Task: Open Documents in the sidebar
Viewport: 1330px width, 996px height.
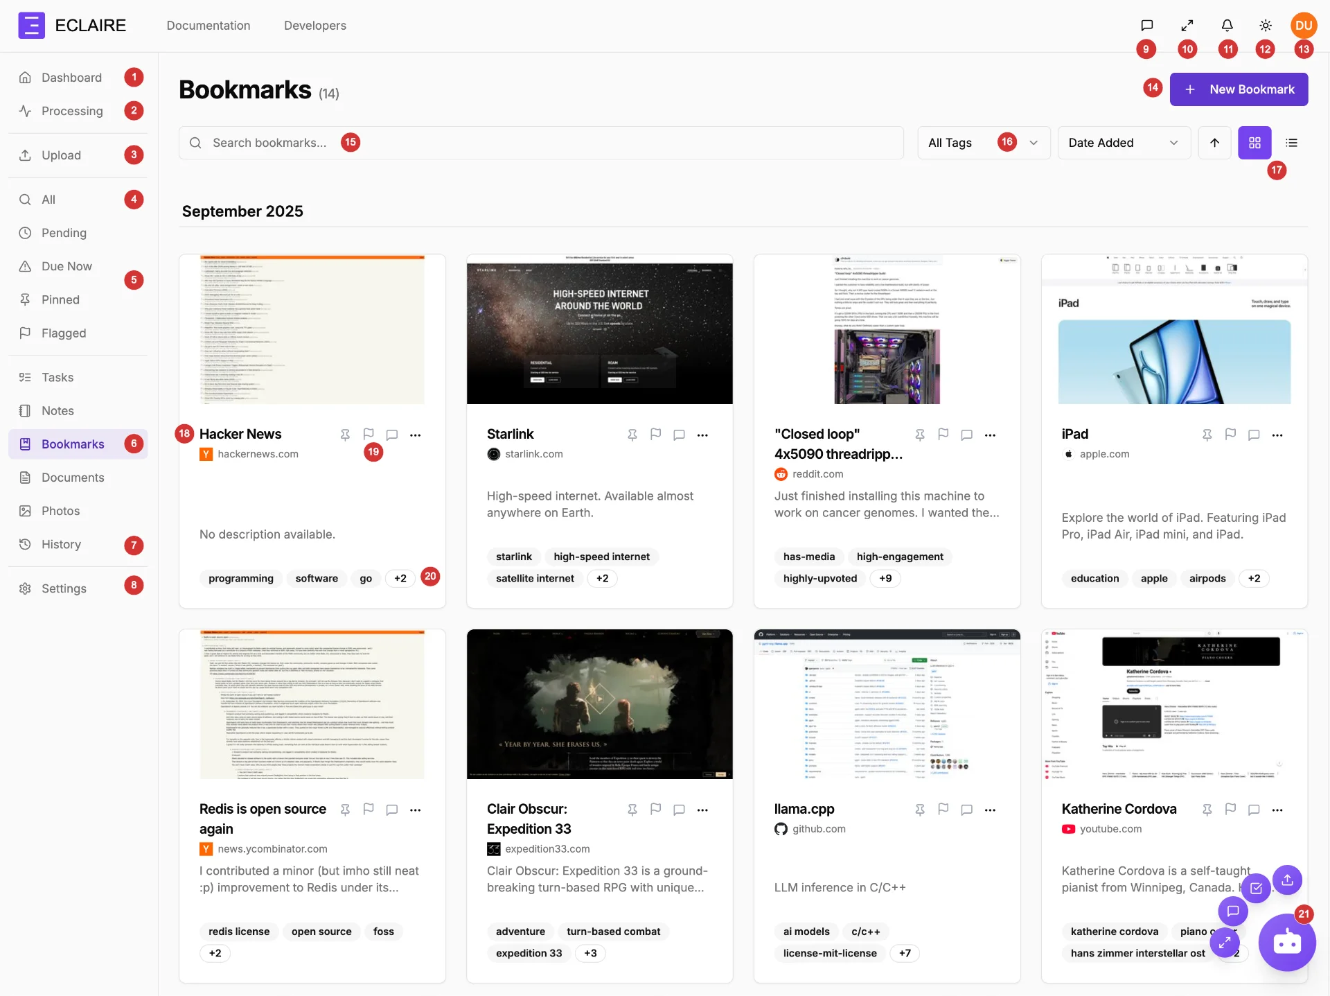Action: pyautogui.click(x=73, y=478)
